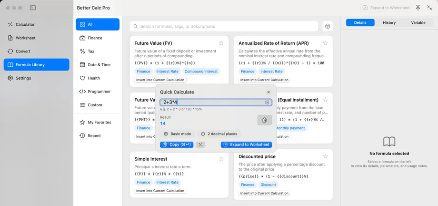
Task: Click Interest Rate tag on Simple Interest card
Action: (x=167, y=183)
